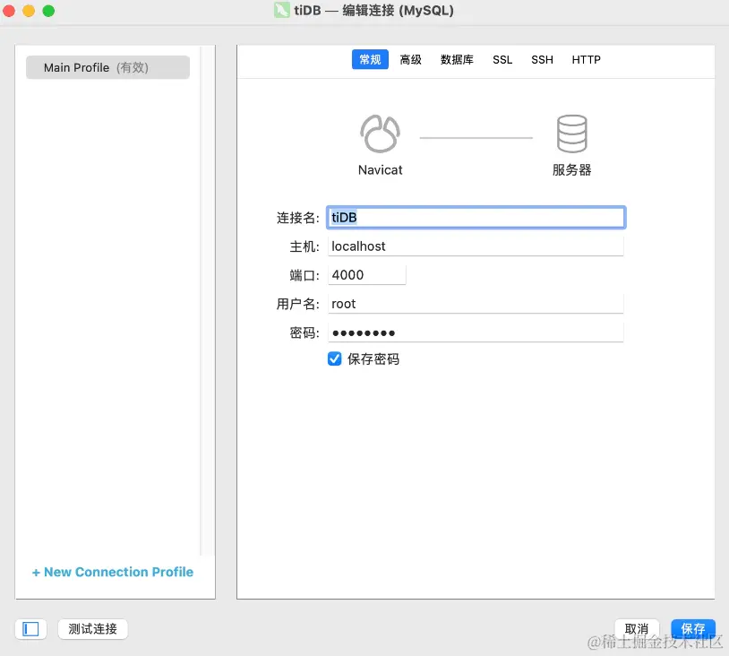The image size is (729, 656).
Task: Switch to the 常规 tab
Action: (x=370, y=59)
